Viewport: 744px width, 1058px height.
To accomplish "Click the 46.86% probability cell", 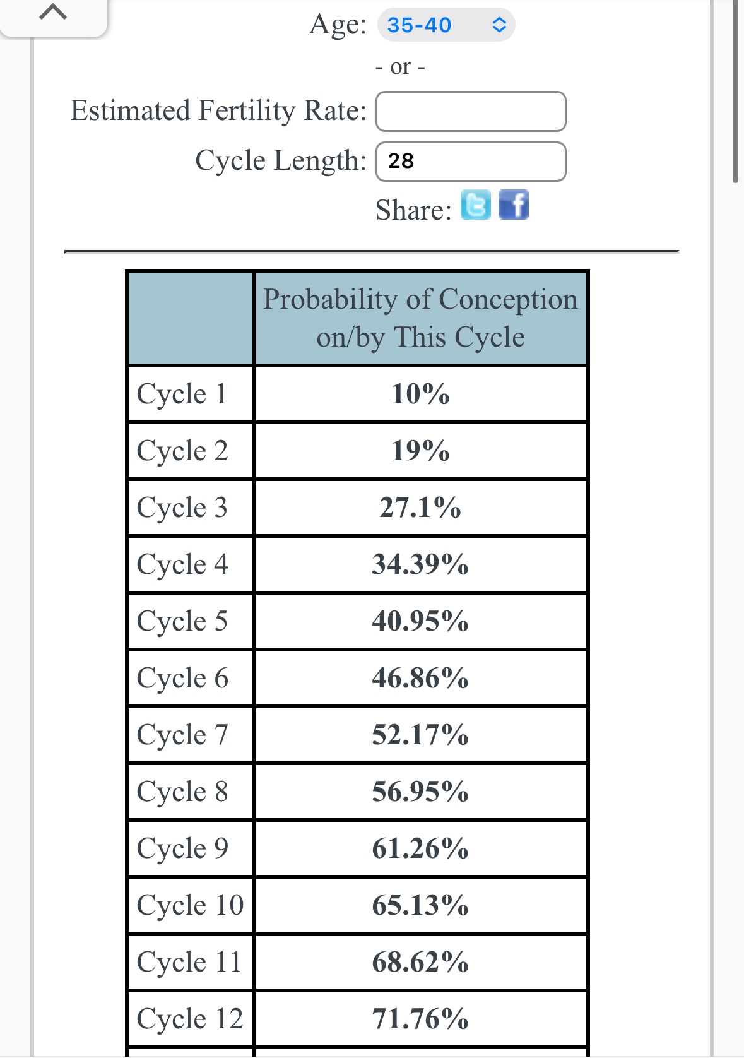I will pyautogui.click(x=420, y=678).
